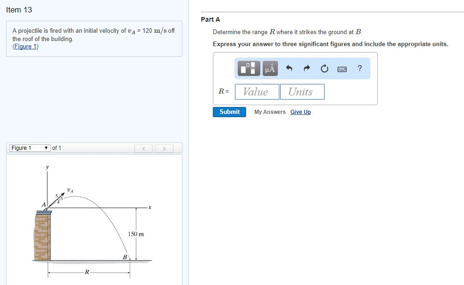The width and height of the screenshot is (464, 285).
Task: Reset the answer with circular arrow icon
Action: [324, 68]
